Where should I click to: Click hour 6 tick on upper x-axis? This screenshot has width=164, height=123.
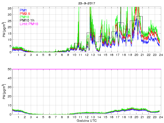[x=49, y=55]
